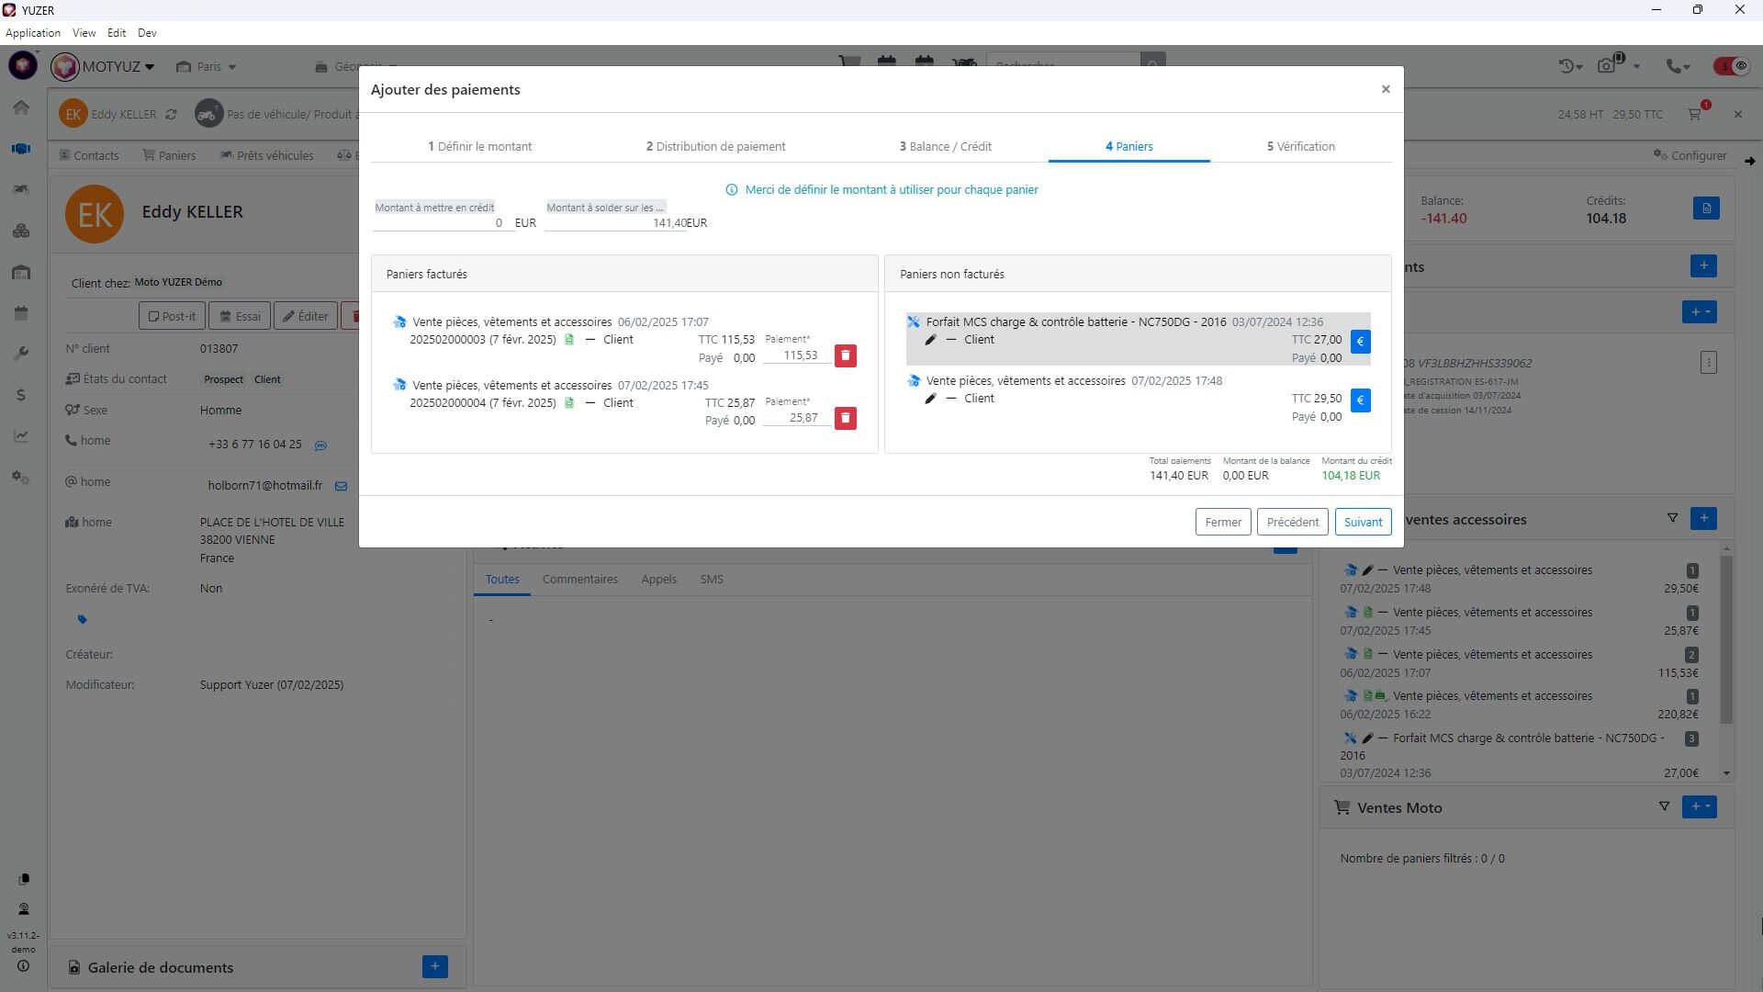The image size is (1763, 992).
Task: Go to step 5 Vérification tab
Action: 1300,146
